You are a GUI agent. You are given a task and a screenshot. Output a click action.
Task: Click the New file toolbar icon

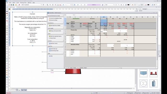pos(7,5)
